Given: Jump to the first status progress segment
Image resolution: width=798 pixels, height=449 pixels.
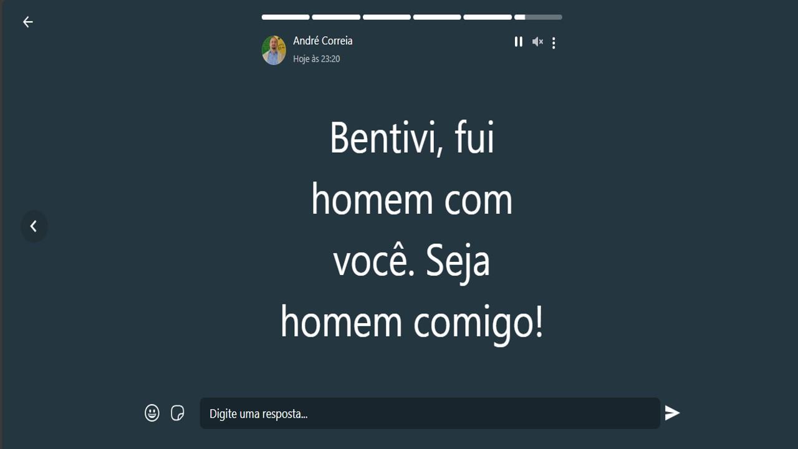Looking at the screenshot, I should click(286, 17).
